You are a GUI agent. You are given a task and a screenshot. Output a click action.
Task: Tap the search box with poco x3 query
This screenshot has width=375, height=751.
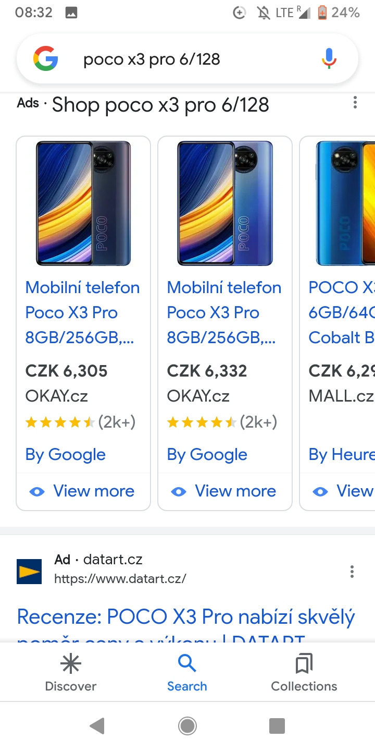[x=187, y=59]
